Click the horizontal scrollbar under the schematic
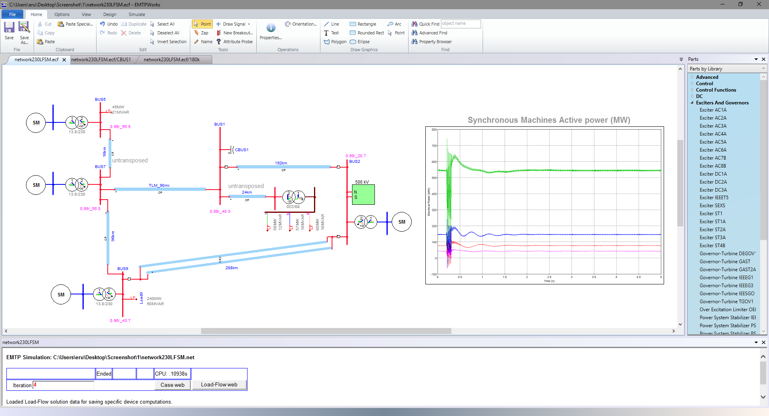This screenshot has width=769, height=416. coord(326,331)
